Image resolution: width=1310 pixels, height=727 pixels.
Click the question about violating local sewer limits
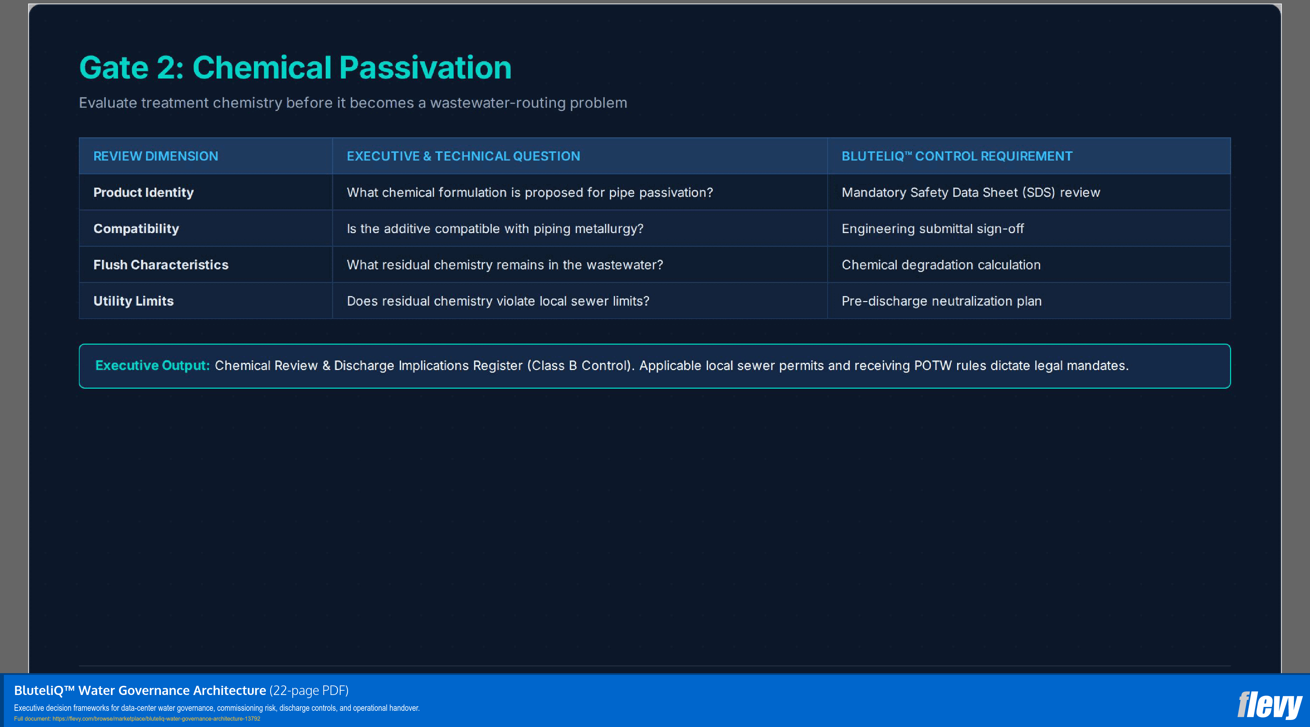(x=498, y=301)
